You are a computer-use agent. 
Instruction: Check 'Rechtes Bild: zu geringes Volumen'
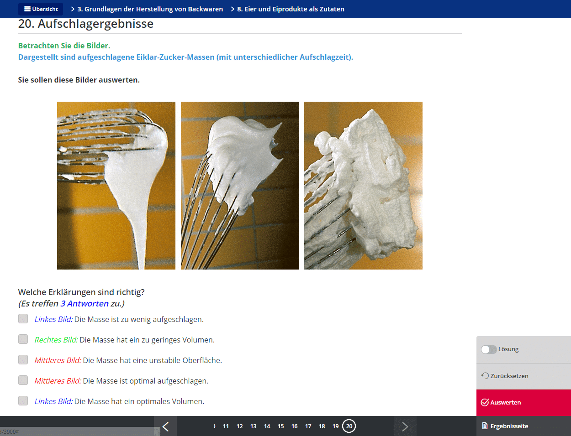[x=23, y=339]
